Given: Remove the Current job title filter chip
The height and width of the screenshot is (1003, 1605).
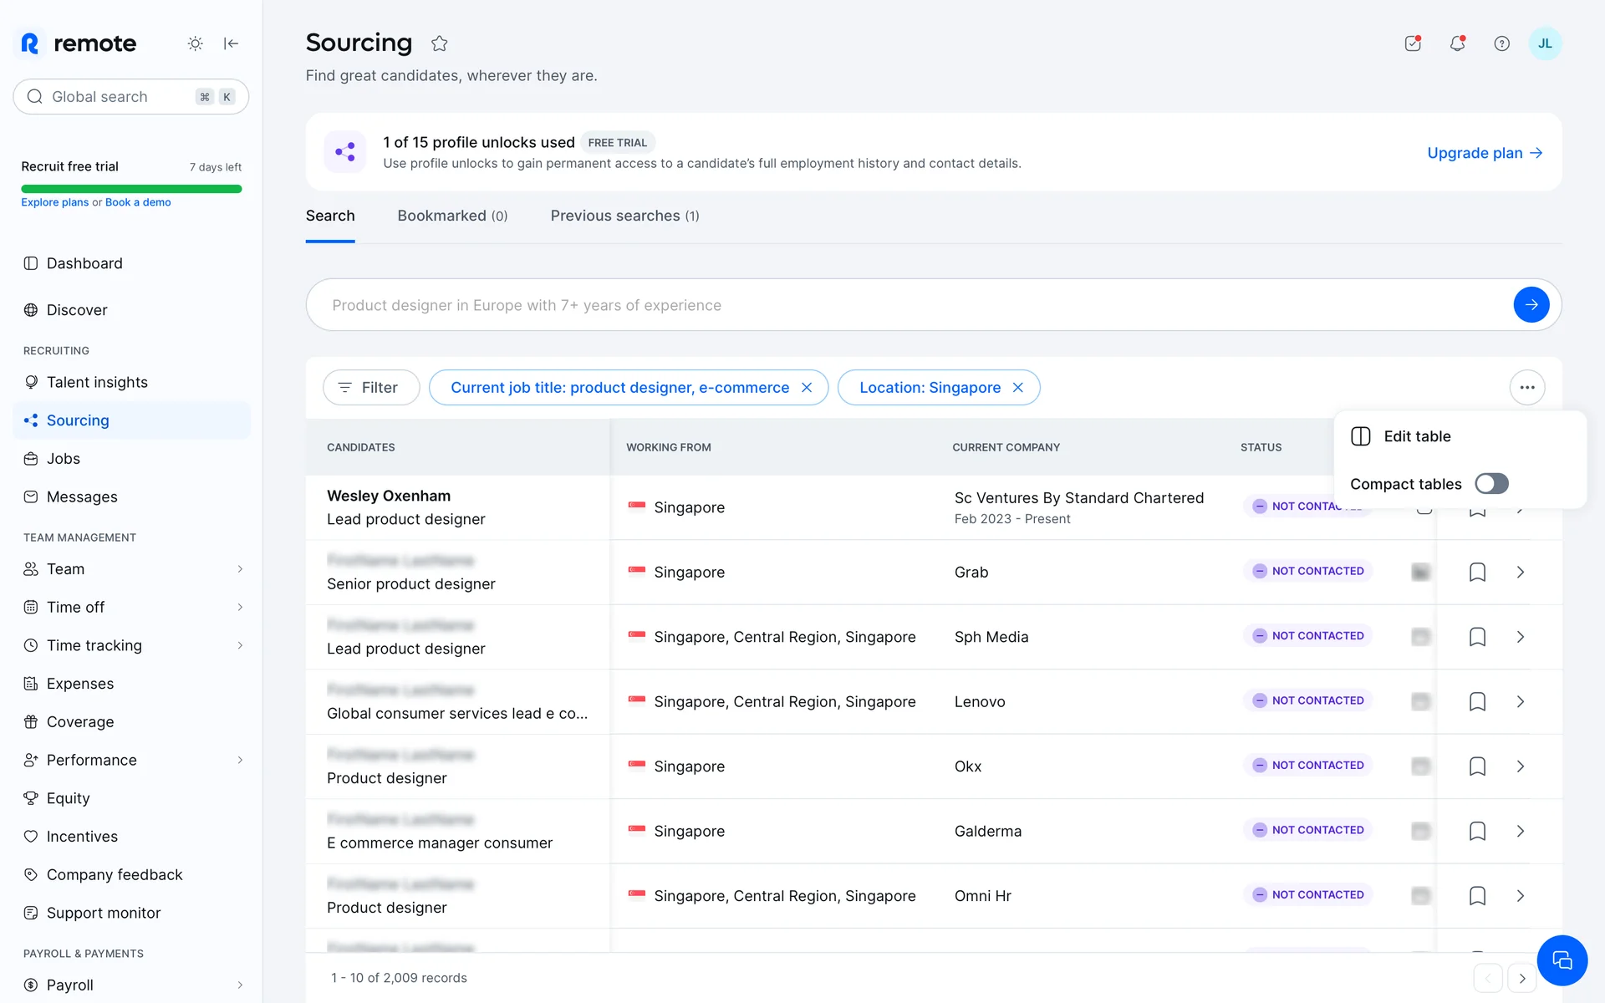Looking at the screenshot, I should coord(807,388).
